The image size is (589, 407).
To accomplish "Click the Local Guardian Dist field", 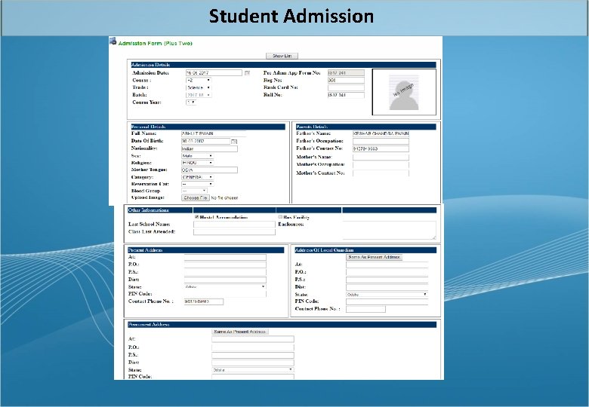I will click(x=387, y=287).
